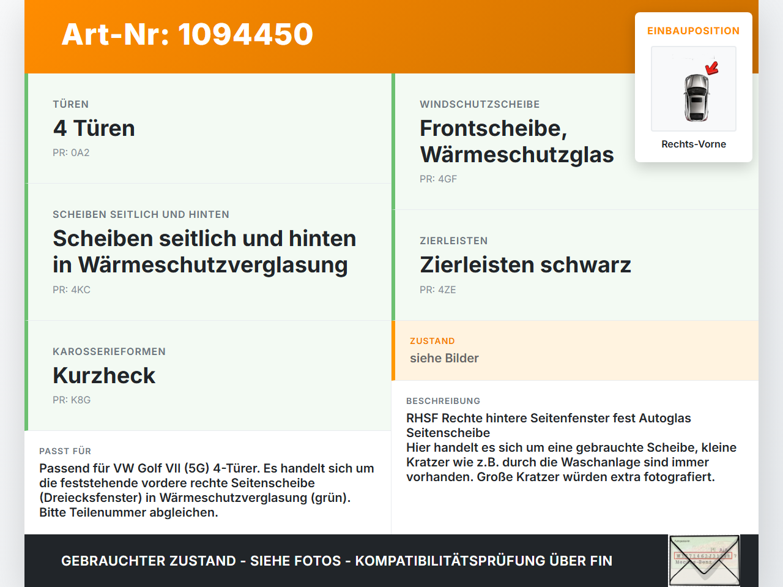783x587 pixels.
Task: Click the PR: 4KC code
Action: coord(72,290)
